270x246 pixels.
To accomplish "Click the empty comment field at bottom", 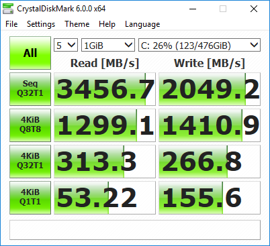I will [135, 230].
